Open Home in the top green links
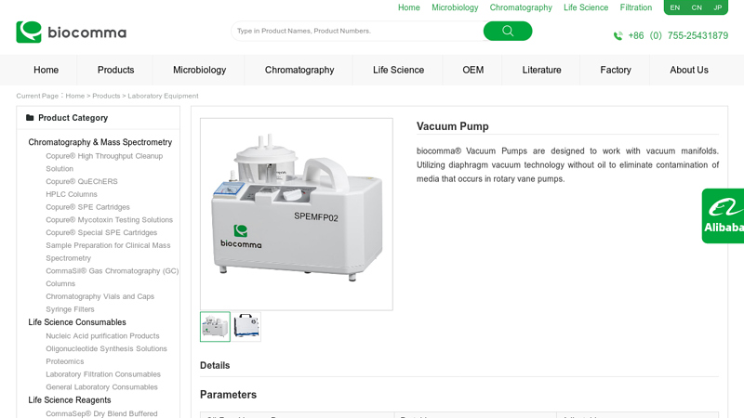Viewport: 744px width, 418px height. 408,7
